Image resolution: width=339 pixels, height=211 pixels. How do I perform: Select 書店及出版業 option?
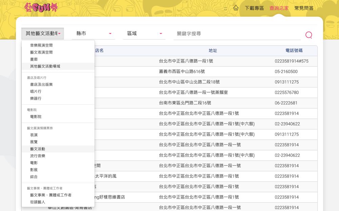pyautogui.click(x=41, y=84)
